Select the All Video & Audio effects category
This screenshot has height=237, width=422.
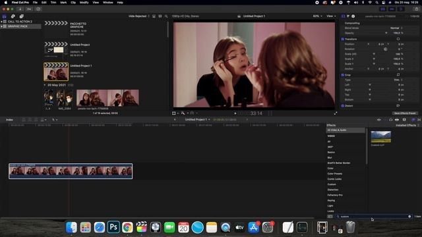[346, 130]
